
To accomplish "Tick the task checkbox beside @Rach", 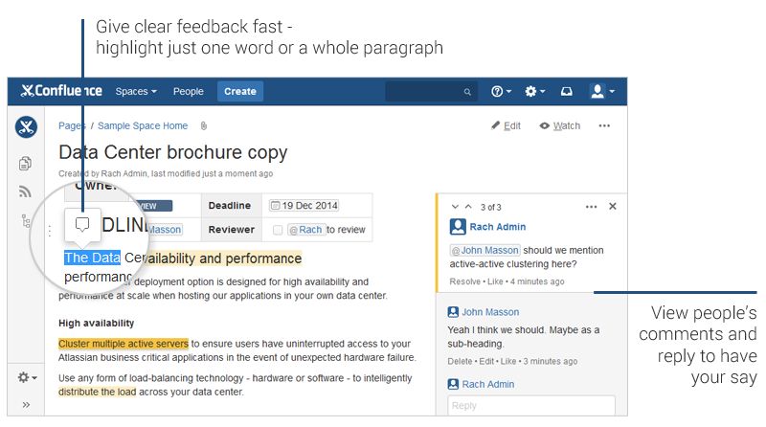I will tap(278, 230).
